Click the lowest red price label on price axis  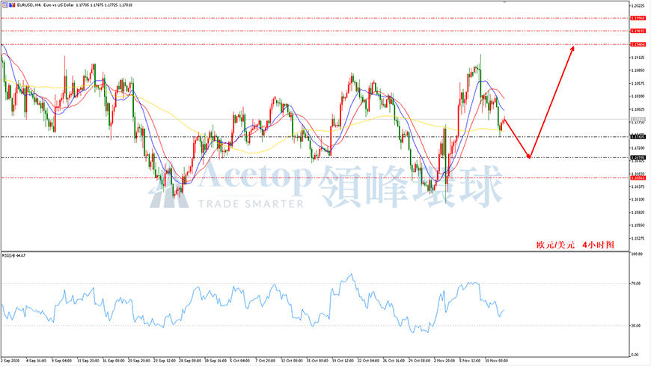pos(638,178)
